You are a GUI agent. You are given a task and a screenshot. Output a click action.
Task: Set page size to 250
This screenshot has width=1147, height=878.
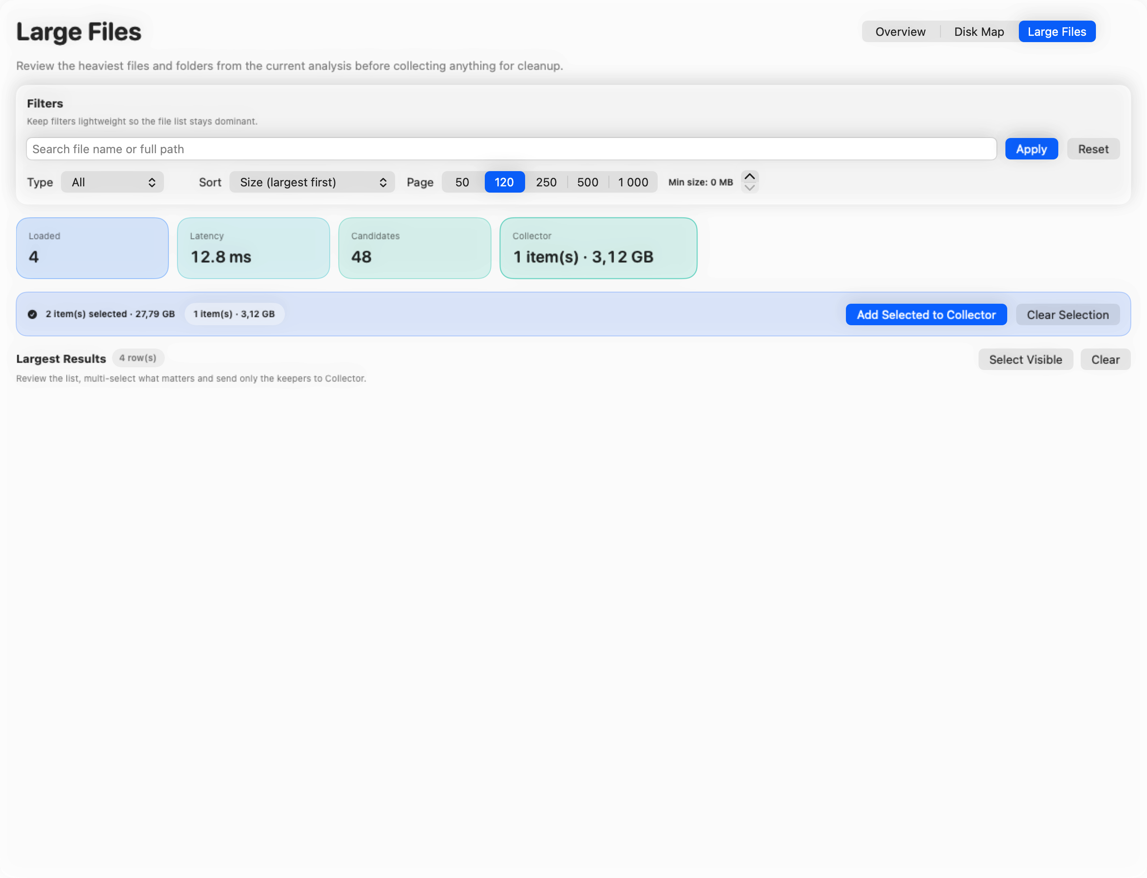tap(546, 182)
